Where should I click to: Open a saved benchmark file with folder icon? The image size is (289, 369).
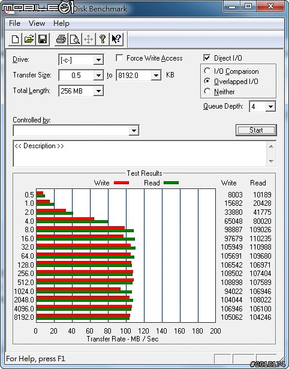[29, 39]
